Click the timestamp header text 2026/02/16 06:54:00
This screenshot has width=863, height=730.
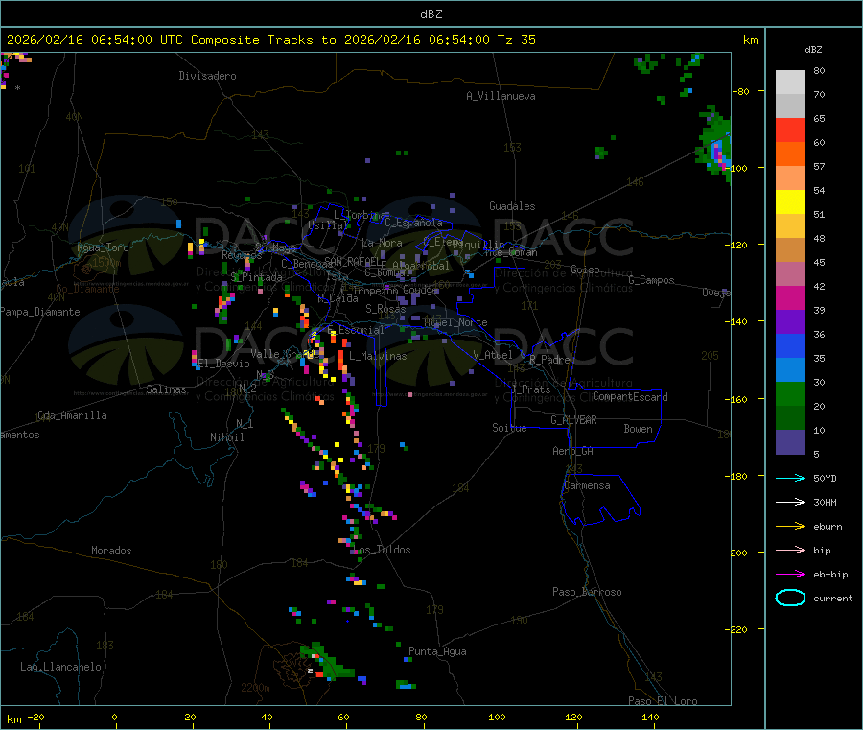click(x=80, y=40)
